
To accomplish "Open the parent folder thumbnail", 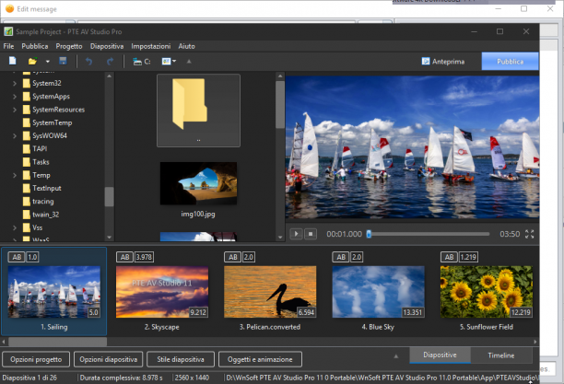I will point(198,111).
